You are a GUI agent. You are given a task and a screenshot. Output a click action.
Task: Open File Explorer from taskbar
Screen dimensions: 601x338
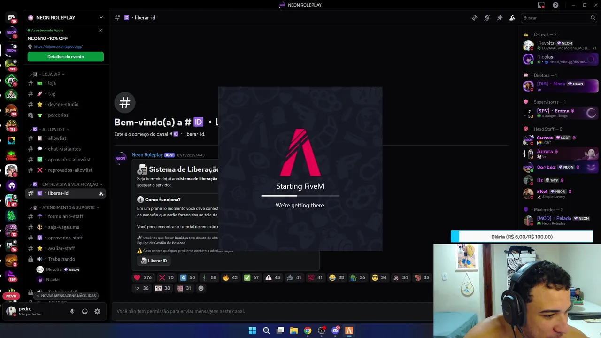point(293,330)
